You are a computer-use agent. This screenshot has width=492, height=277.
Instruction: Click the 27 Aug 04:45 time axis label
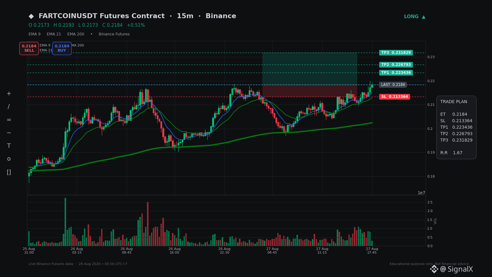[272, 251]
